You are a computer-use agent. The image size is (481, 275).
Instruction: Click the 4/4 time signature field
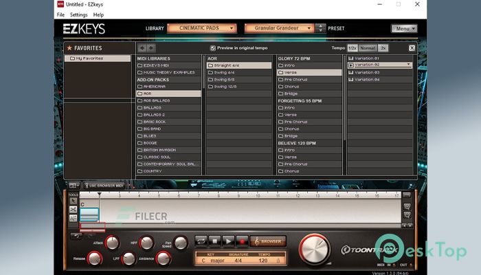pos(238,261)
